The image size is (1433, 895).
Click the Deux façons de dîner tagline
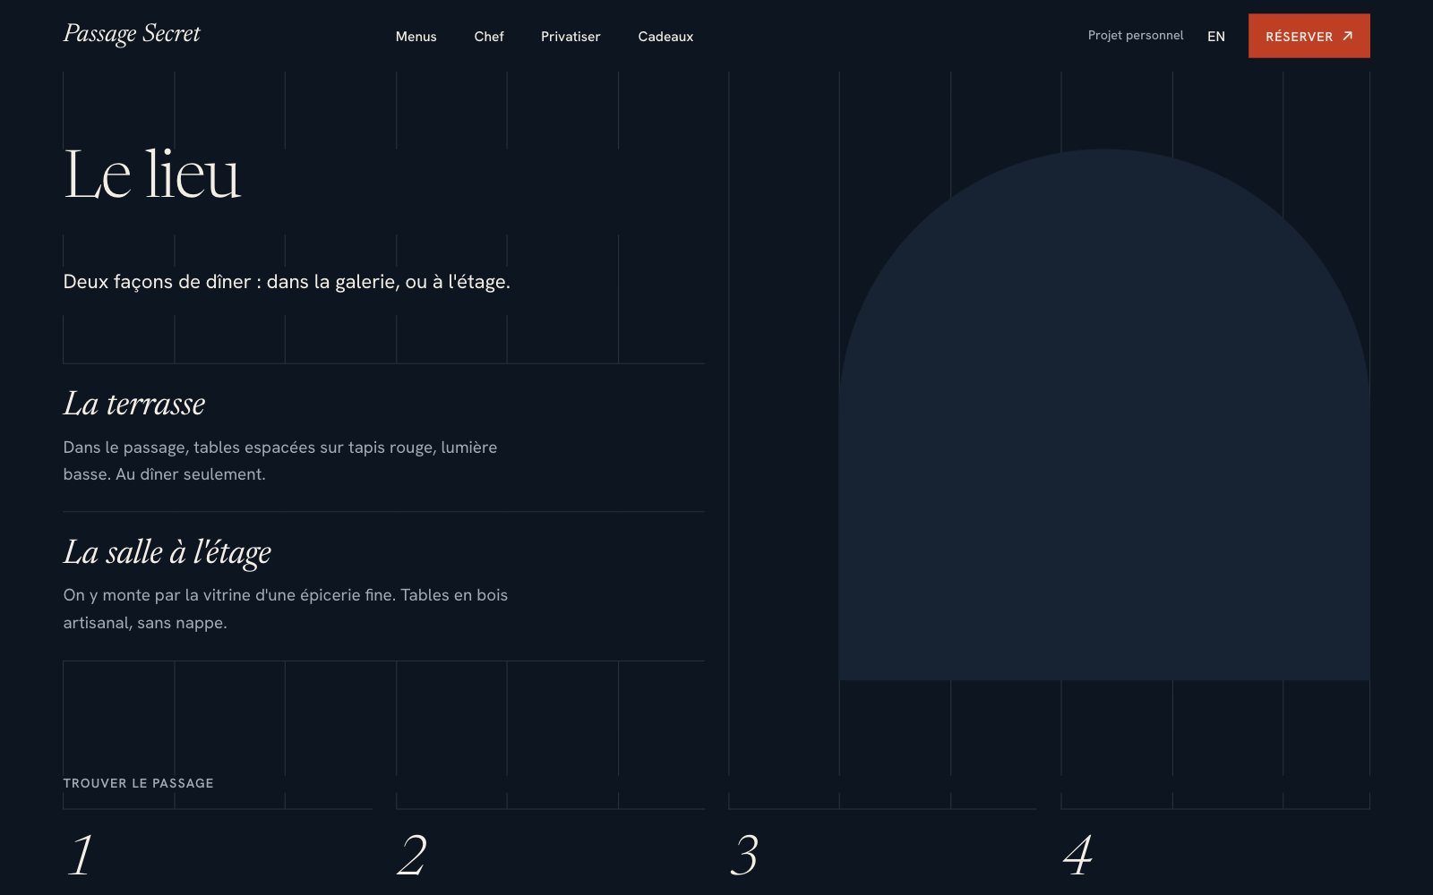click(287, 282)
